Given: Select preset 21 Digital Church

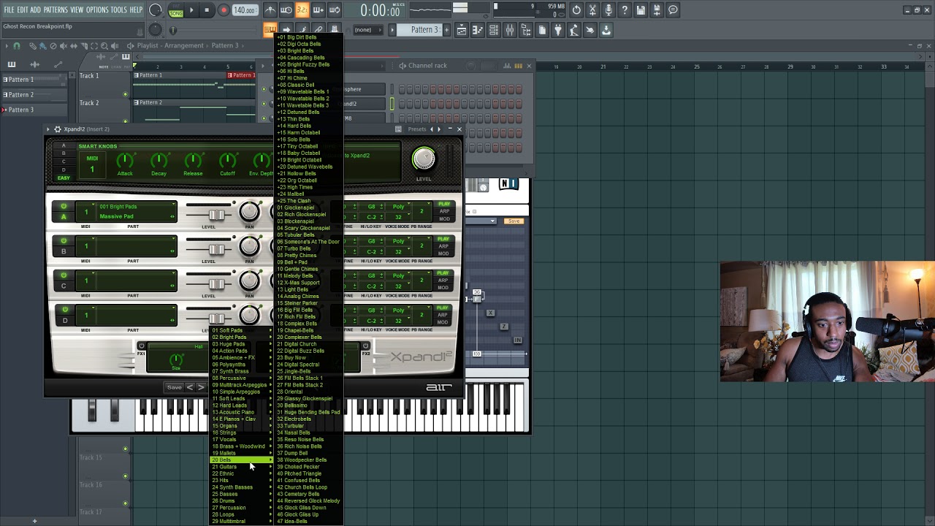Looking at the screenshot, I should point(308,344).
